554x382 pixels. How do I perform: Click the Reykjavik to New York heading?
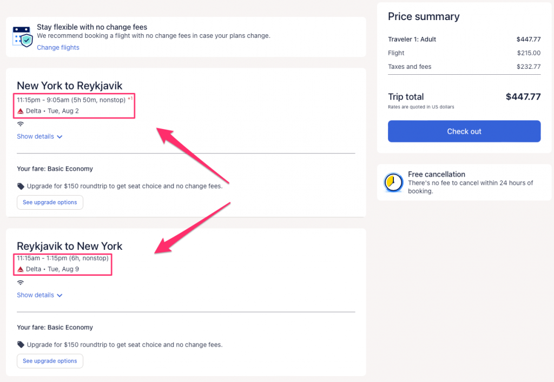pos(70,246)
